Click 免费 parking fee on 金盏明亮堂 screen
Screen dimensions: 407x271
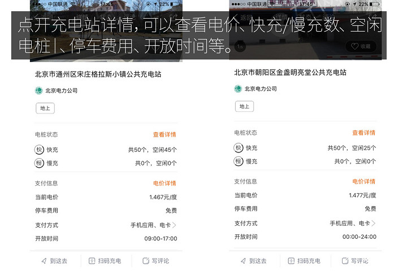click(x=370, y=209)
